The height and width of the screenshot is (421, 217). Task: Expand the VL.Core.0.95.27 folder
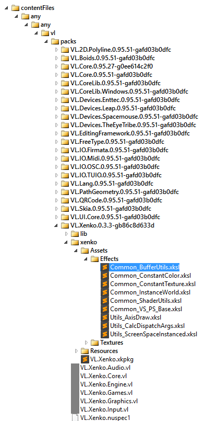tap(56, 66)
